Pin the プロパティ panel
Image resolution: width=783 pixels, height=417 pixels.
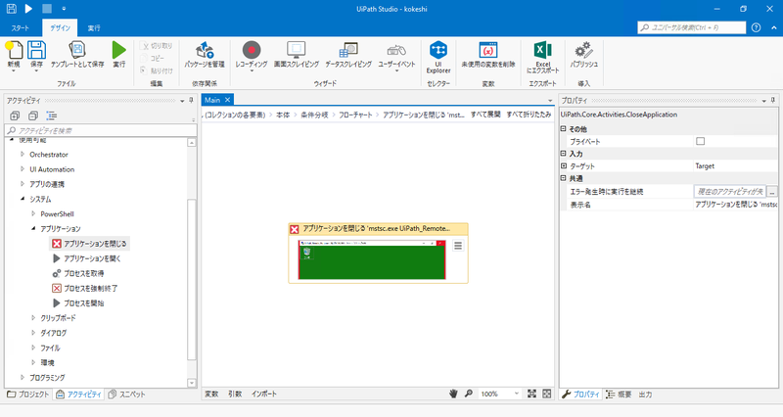click(773, 101)
